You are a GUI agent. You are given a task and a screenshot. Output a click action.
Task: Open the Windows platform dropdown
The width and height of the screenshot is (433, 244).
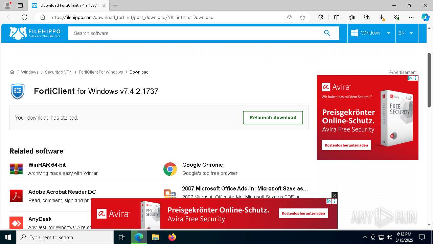[x=371, y=33]
